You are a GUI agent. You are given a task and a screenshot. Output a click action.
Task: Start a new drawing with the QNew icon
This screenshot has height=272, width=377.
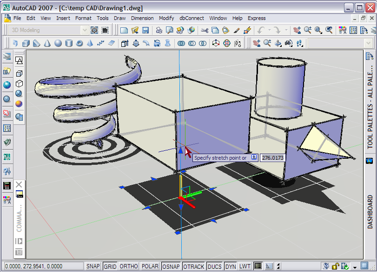click(x=124, y=30)
